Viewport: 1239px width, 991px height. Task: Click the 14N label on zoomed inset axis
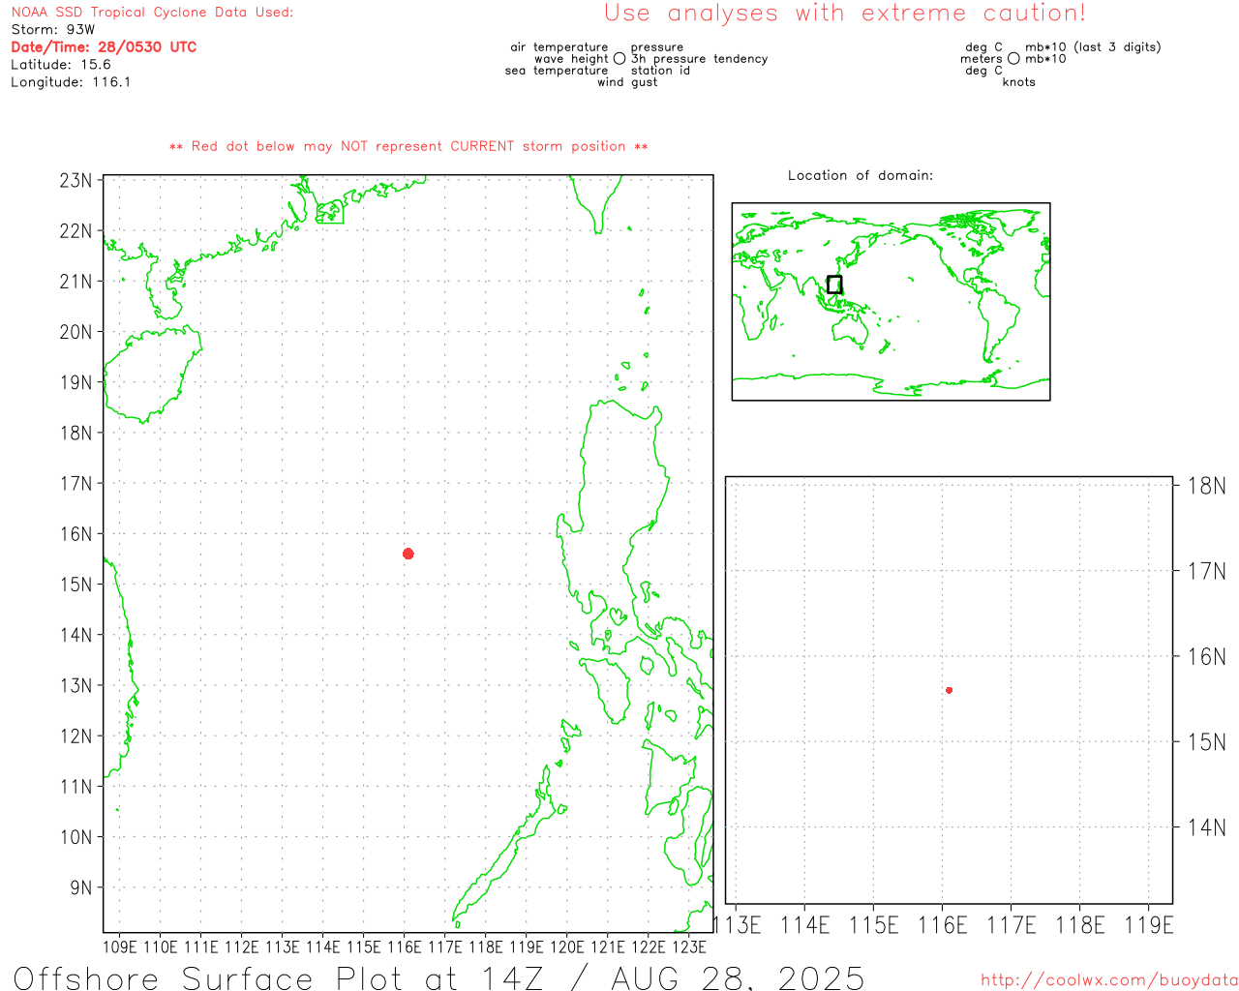pyautogui.click(x=1207, y=827)
